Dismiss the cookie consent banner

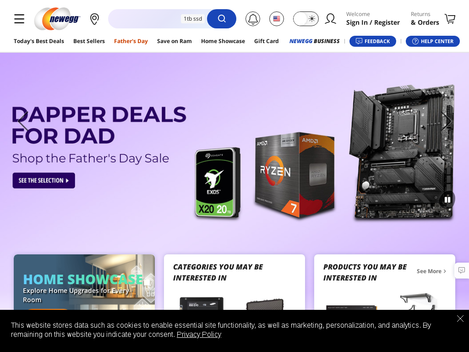click(x=460, y=319)
